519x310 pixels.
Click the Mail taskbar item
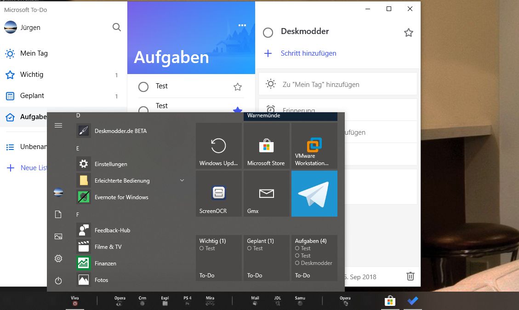point(255,301)
